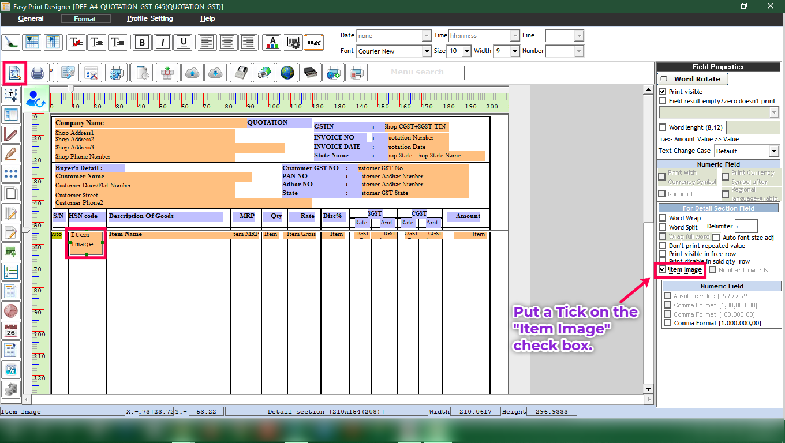The width and height of the screenshot is (785, 443).
Task: Click the coins stack icon
Action: click(x=12, y=389)
